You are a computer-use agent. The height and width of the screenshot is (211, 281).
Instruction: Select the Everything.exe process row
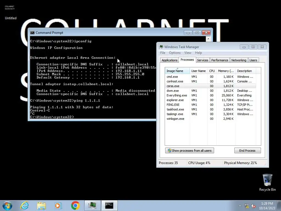click(210, 95)
